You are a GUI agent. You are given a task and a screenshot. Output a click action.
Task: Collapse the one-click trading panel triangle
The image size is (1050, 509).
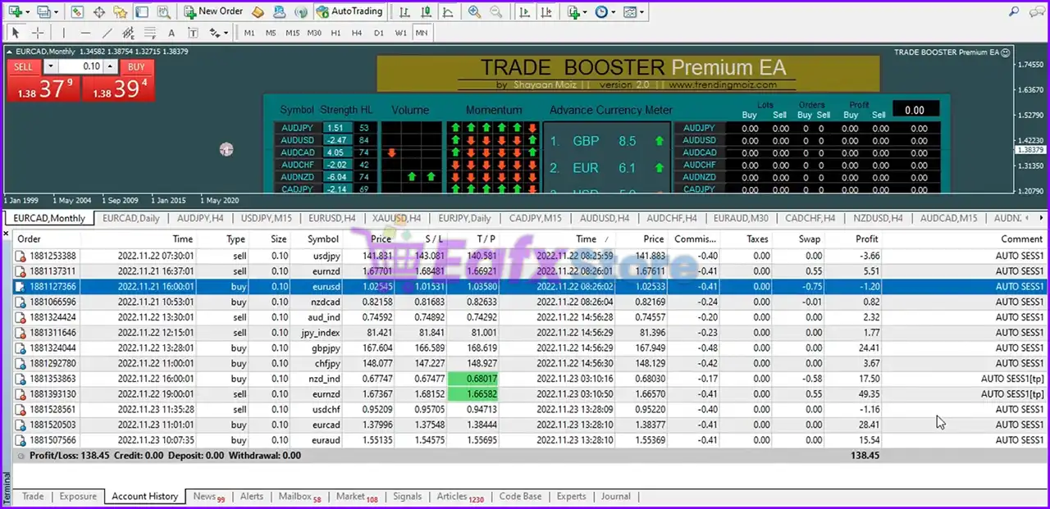9,51
